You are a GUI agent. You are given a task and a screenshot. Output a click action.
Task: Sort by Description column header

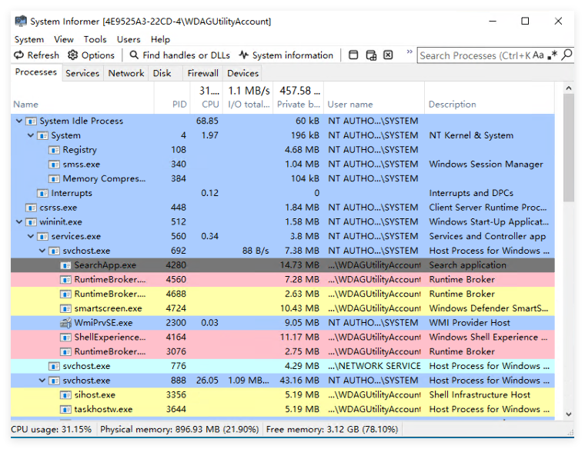(490, 98)
